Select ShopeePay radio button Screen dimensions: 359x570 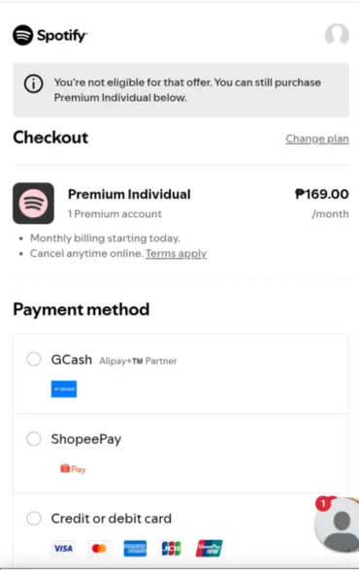34,439
